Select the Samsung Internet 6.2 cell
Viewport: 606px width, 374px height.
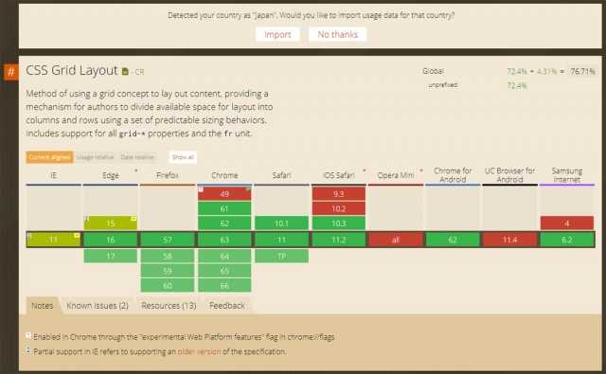(567, 240)
